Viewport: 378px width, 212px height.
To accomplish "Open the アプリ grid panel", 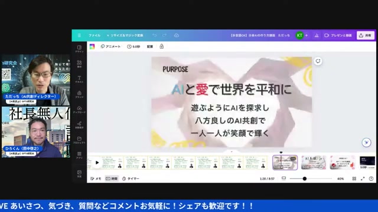I will click(x=79, y=155).
